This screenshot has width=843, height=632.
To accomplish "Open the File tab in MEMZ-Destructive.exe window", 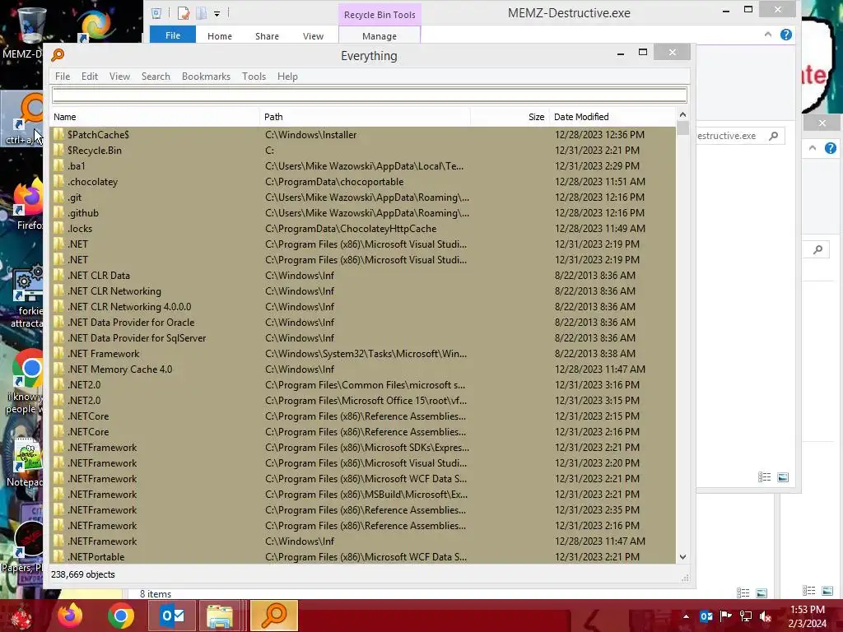I will 173,35.
